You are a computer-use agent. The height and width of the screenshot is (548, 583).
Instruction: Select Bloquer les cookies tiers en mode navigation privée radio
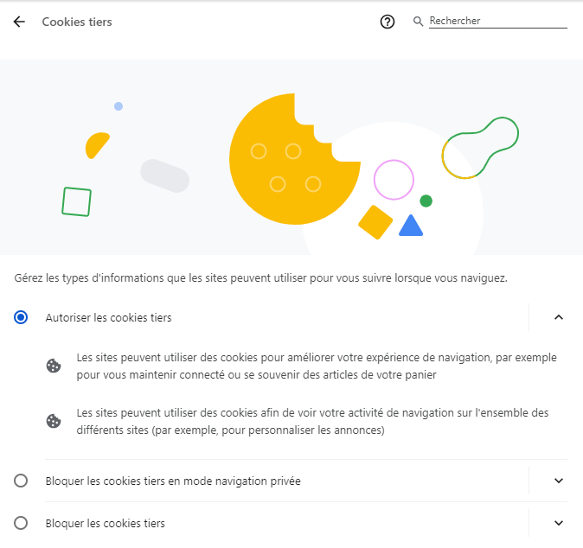point(21,481)
